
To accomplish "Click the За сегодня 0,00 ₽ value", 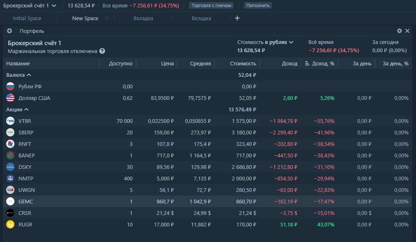I will 390,50.
